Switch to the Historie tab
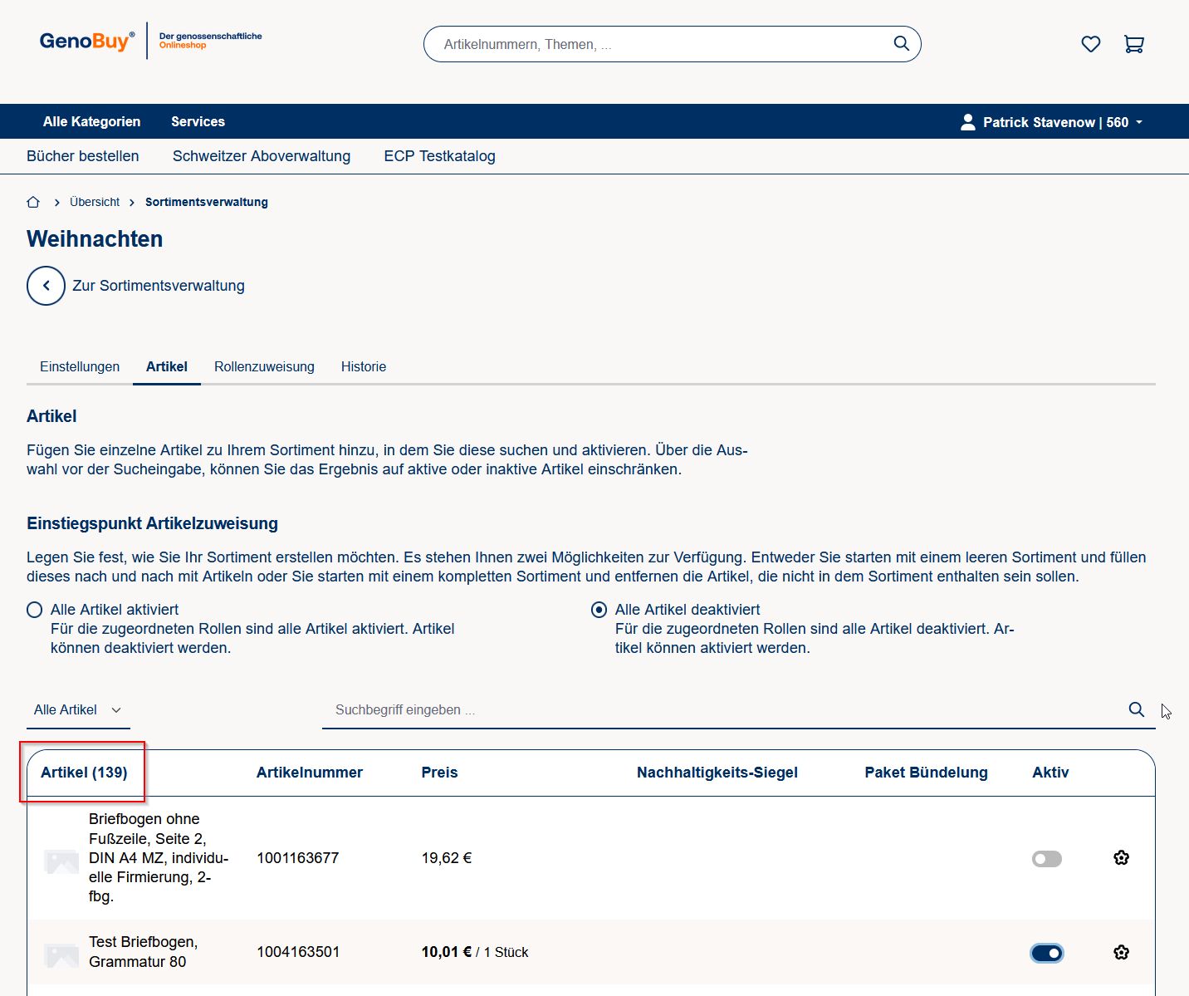The height and width of the screenshot is (996, 1189). (x=363, y=367)
